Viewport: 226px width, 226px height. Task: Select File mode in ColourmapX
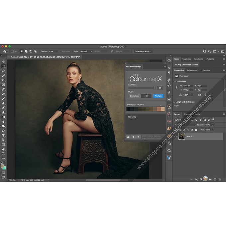tap(146, 96)
